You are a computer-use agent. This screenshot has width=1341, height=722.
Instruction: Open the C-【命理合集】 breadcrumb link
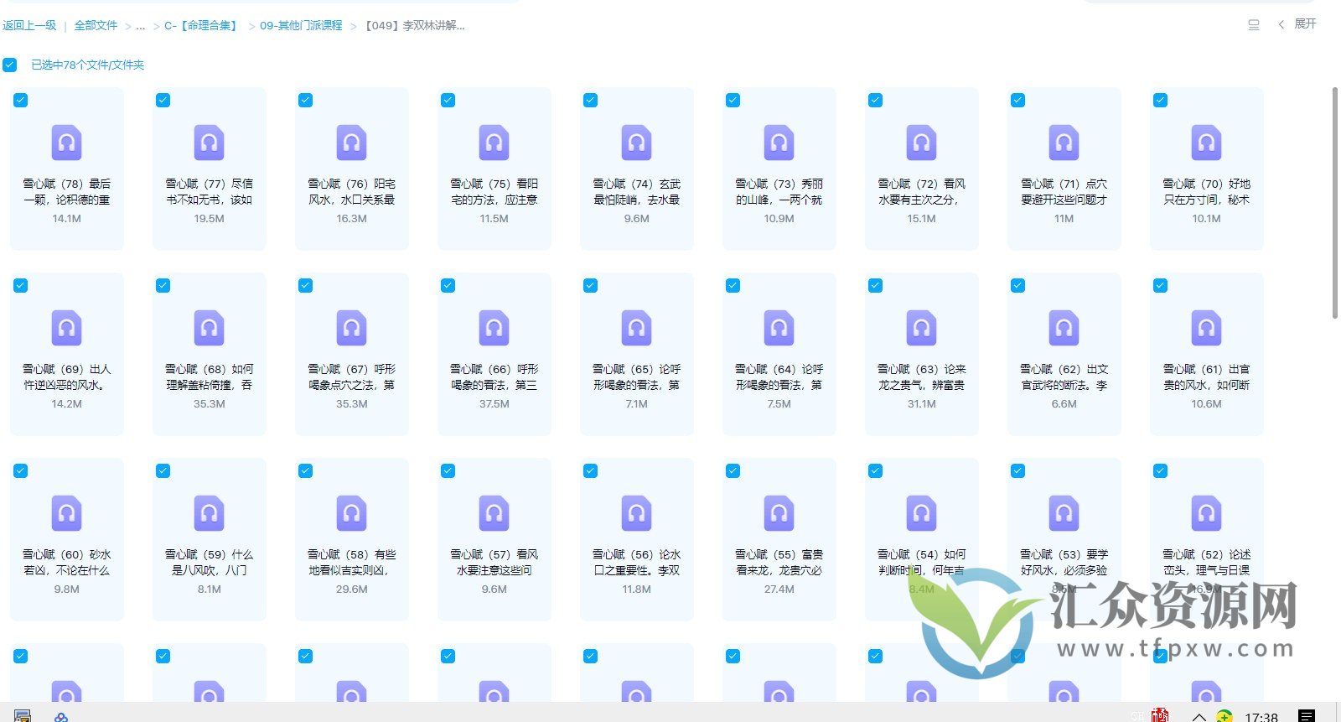[201, 26]
